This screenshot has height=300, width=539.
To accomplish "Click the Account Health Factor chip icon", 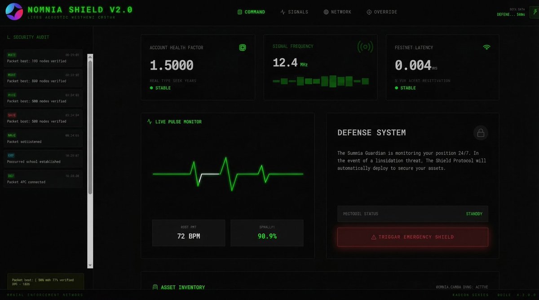I will (243, 48).
